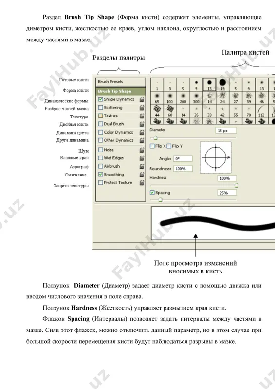Select the star 26 brush
The image size is (275, 390).
[196, 111]
